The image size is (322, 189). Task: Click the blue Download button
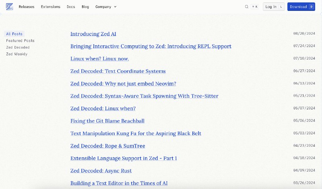click(301, 7)
